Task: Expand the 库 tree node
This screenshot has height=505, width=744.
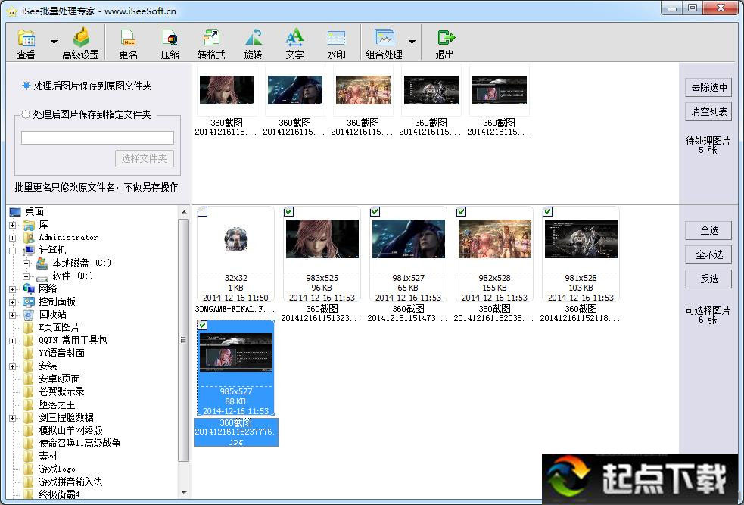Action: pyautogui.click(x=13, y=225)
